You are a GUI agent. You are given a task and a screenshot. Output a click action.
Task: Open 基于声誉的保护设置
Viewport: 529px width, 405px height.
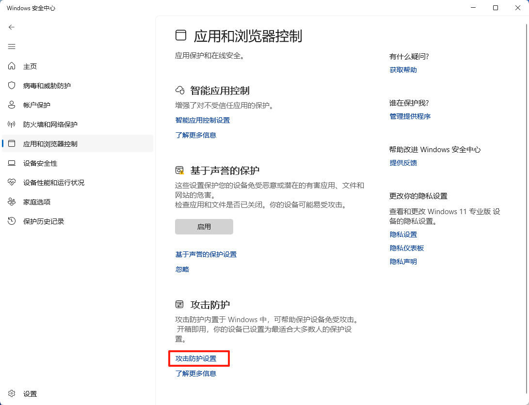[x=206, y=254]
